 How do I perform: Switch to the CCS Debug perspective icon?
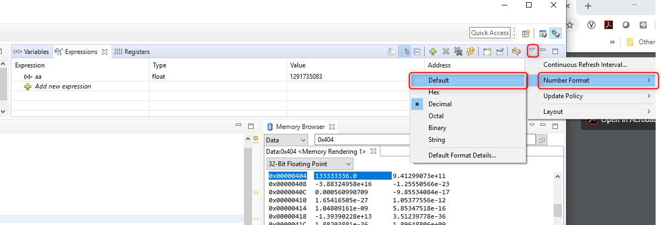coord(555,33)
